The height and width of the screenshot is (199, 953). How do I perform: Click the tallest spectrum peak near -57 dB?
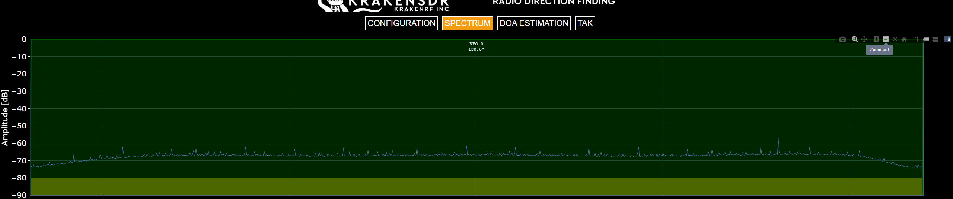(778, 140)
